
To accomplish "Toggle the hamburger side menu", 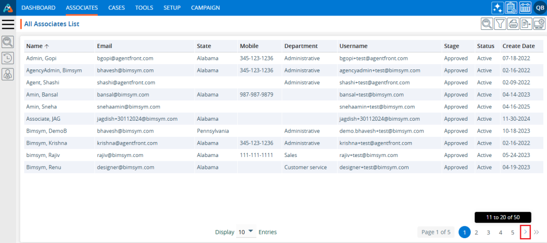I will tap(8, 24).
